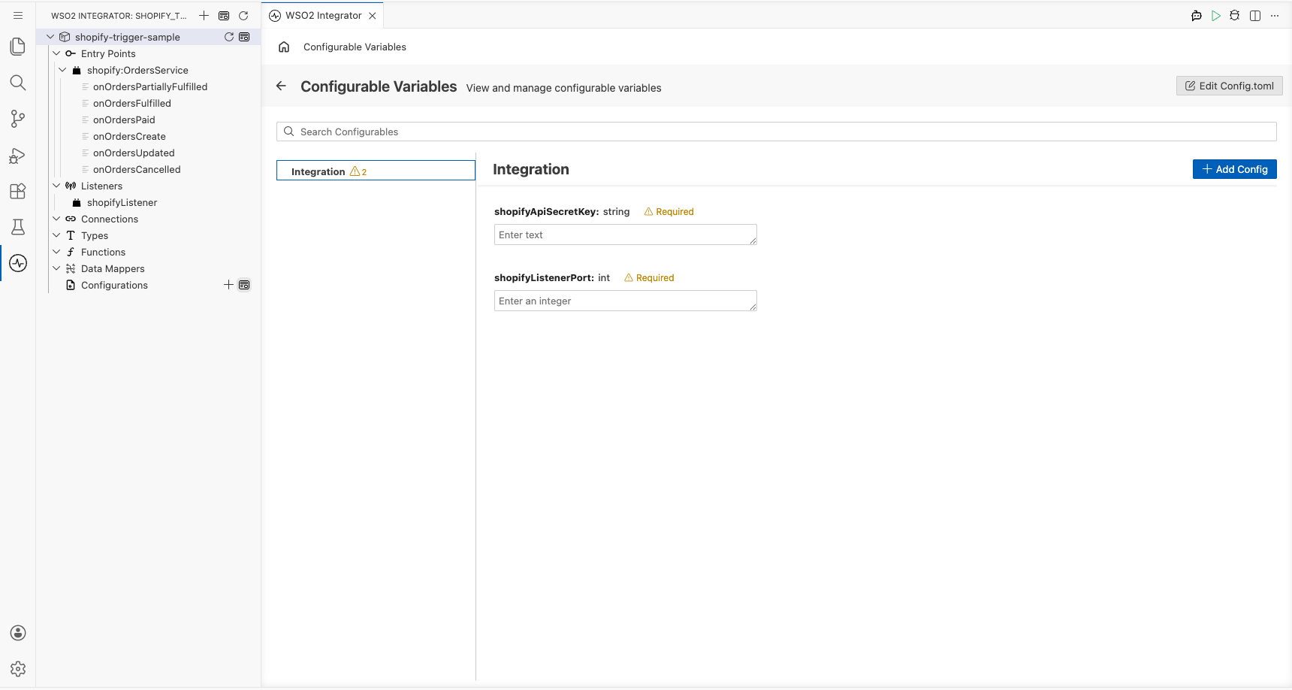Split the editor layout

pyautogui.click(x=1255, y=15)
